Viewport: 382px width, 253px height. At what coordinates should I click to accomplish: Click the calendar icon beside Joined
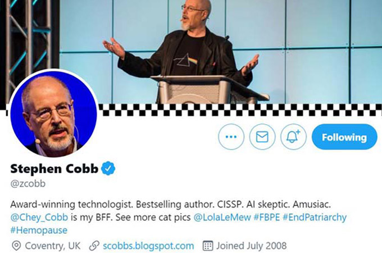208,246
